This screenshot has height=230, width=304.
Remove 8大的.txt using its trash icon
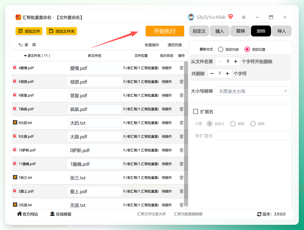pyautogui.click(x=181, y=123)
